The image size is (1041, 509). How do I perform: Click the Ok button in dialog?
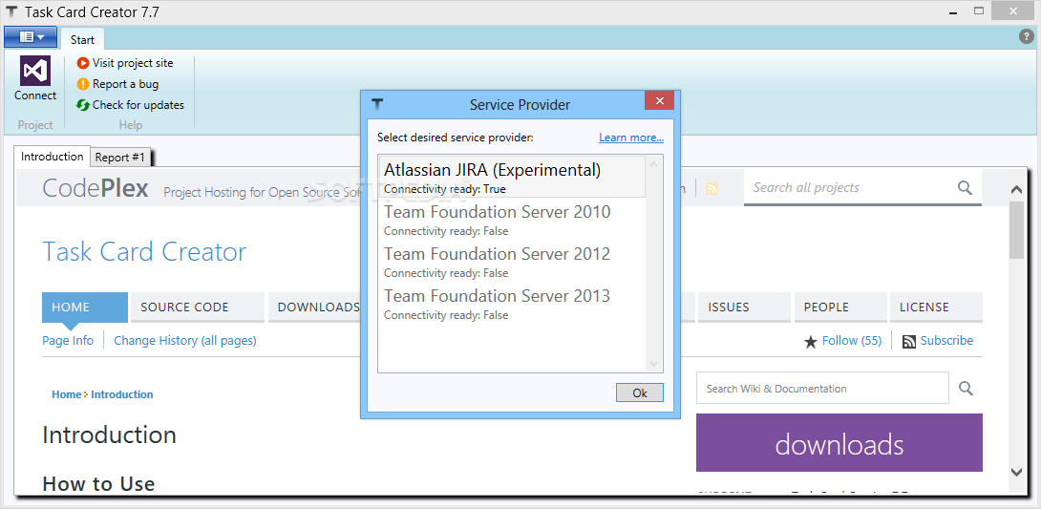coord(639,392)
